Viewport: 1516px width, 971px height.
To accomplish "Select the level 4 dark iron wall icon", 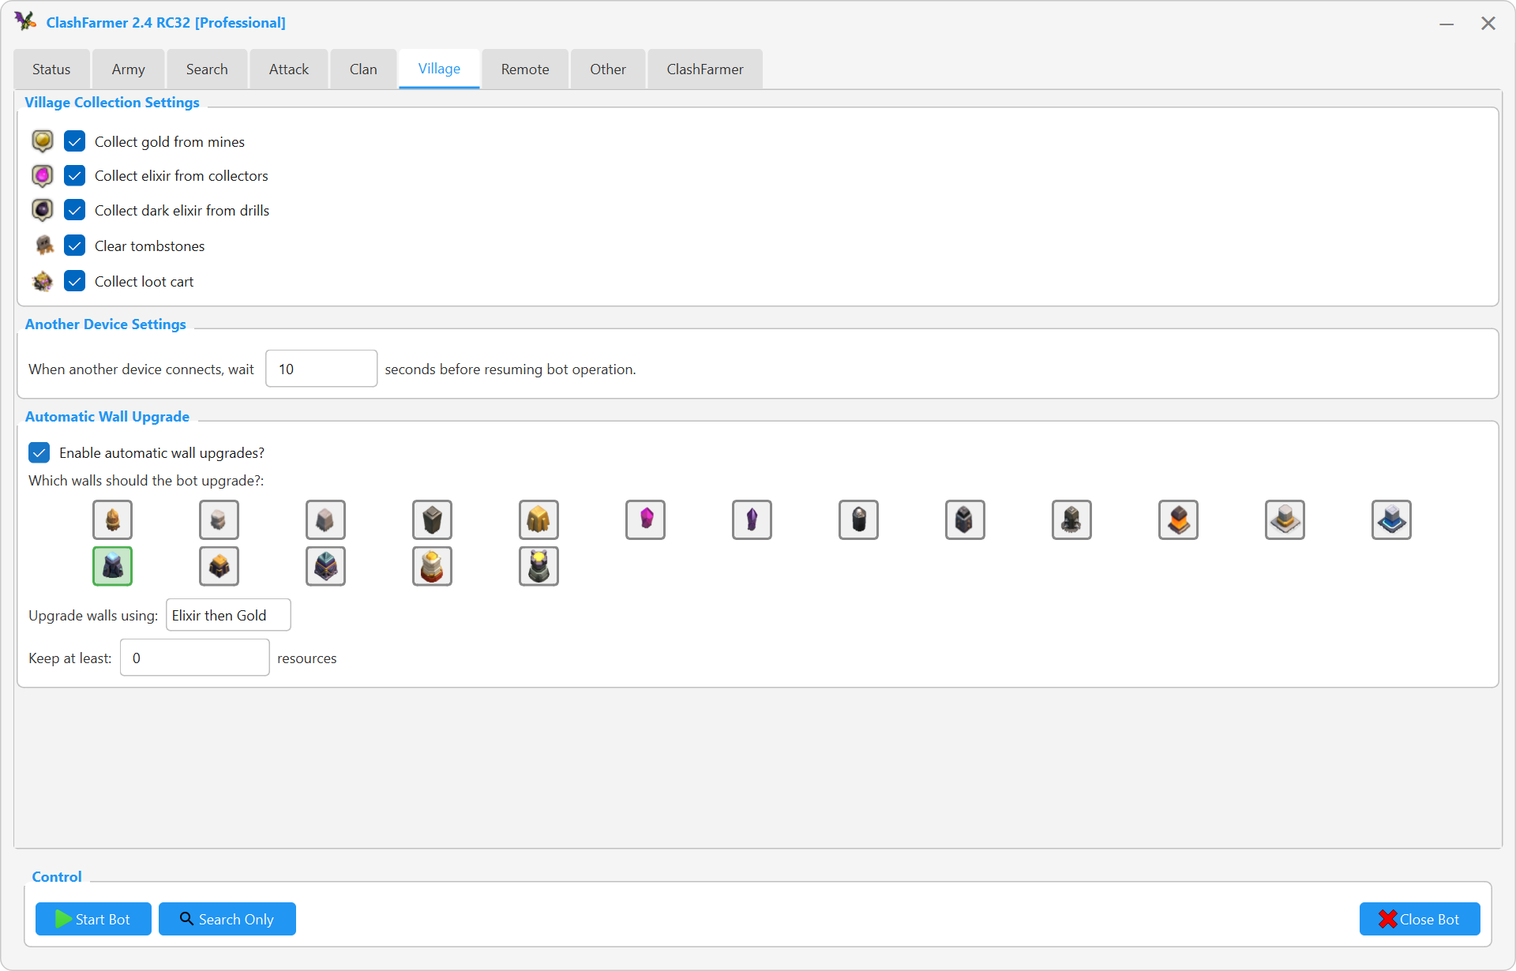I will [x=432, y=520].
